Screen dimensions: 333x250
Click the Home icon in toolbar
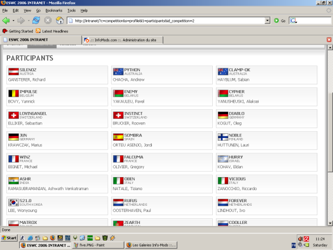(x=60, y=21)
